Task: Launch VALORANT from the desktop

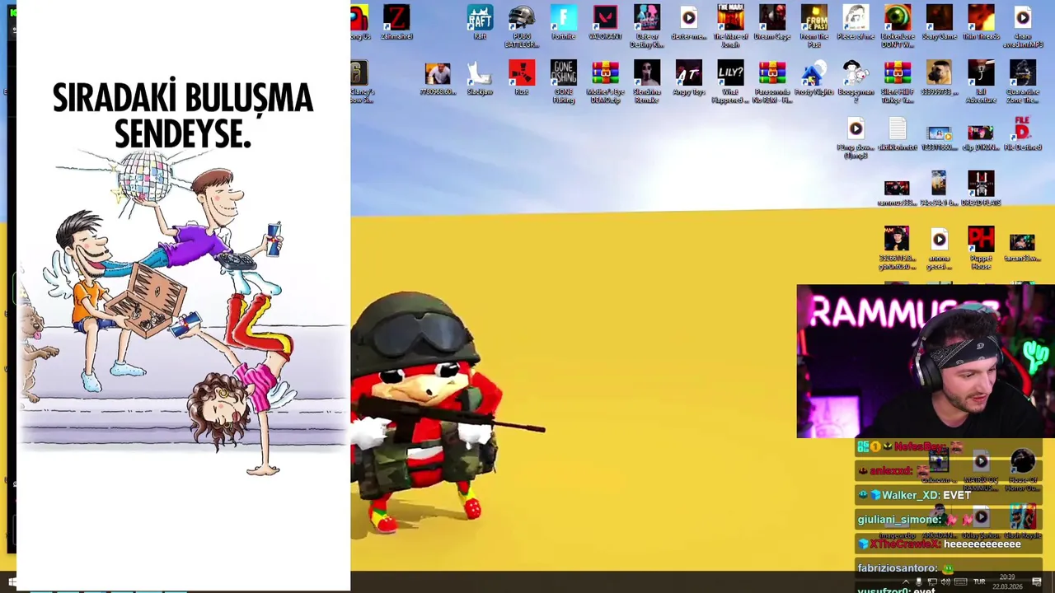Action: (x=605, y=23)
